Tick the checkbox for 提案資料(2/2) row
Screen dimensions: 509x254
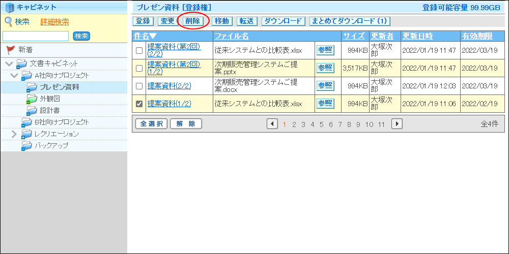[139, 86]
